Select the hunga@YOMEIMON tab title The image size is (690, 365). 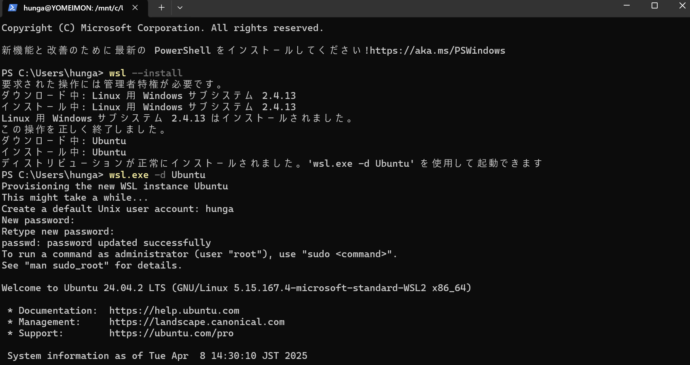[x=73, y=8]
